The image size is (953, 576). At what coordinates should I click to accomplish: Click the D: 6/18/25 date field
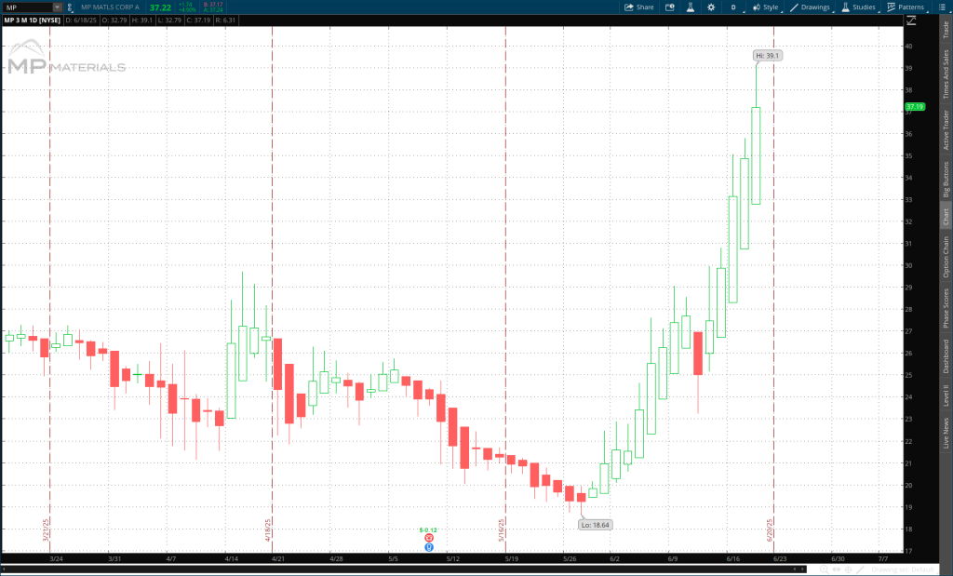tap(81, 20)
